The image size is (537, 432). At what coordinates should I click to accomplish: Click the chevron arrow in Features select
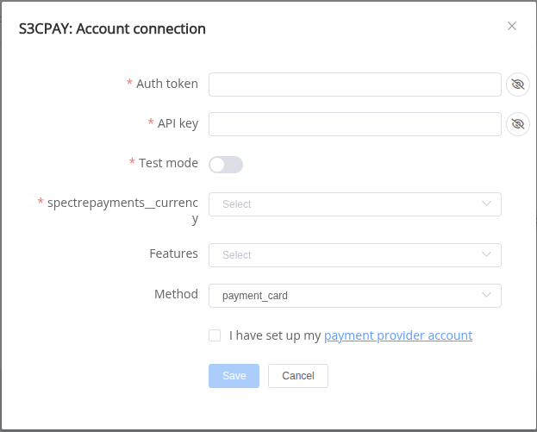[x=486, y=254]
